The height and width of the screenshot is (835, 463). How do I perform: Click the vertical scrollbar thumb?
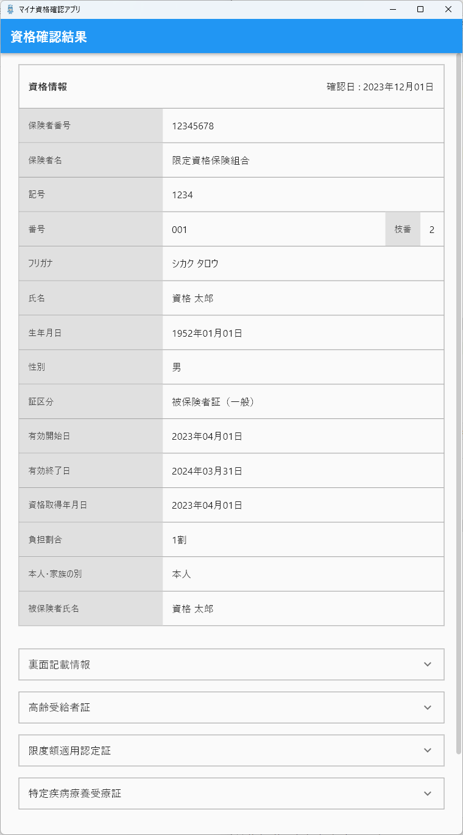coord(459,404)
